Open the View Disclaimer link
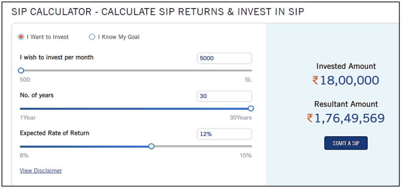This screenshot has width=403, height=188. [41, 171]
